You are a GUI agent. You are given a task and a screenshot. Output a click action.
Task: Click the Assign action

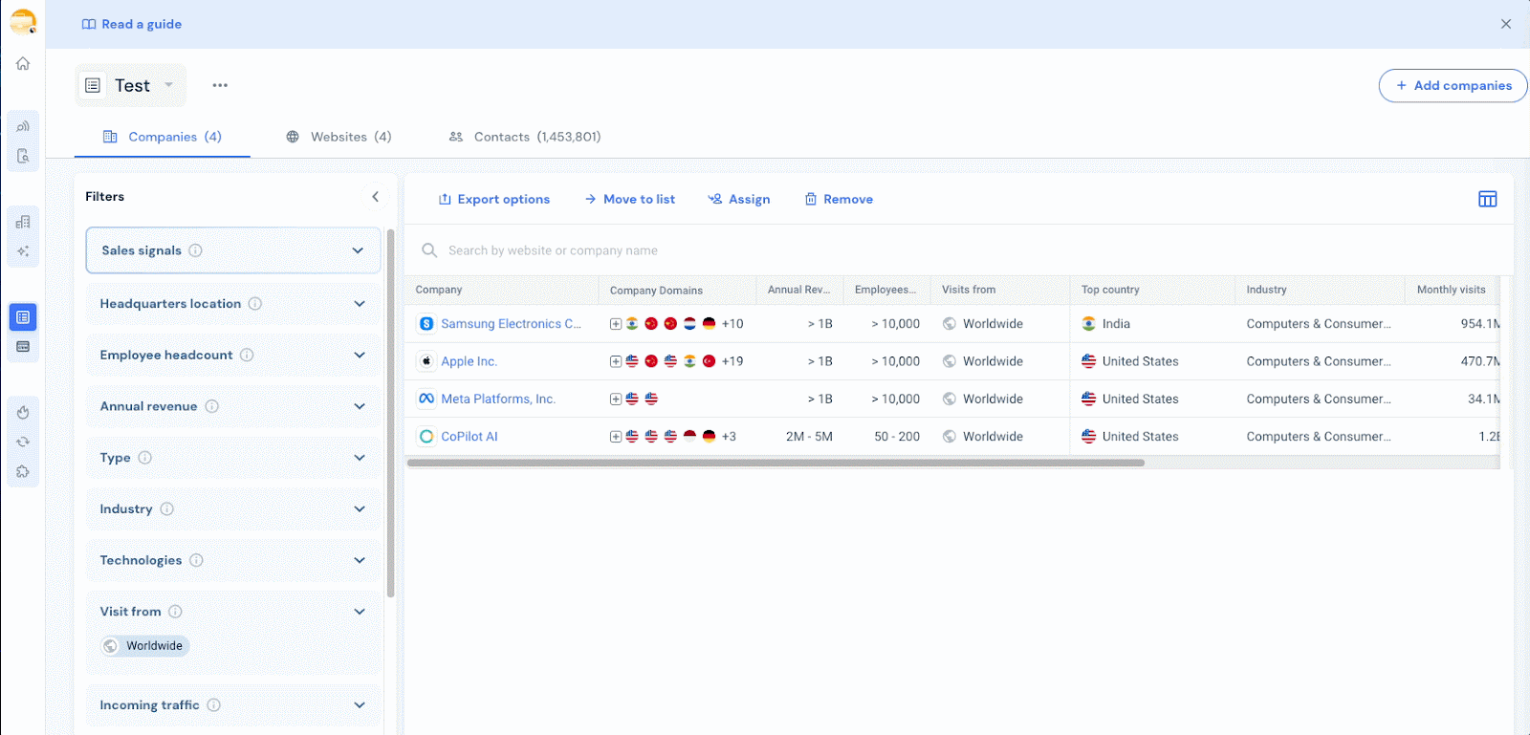point(739,199)
